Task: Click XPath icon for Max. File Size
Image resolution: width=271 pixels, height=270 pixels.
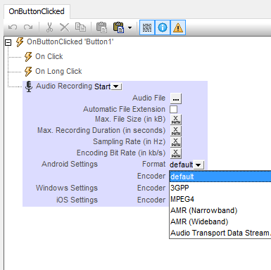Action: (176, 120)
